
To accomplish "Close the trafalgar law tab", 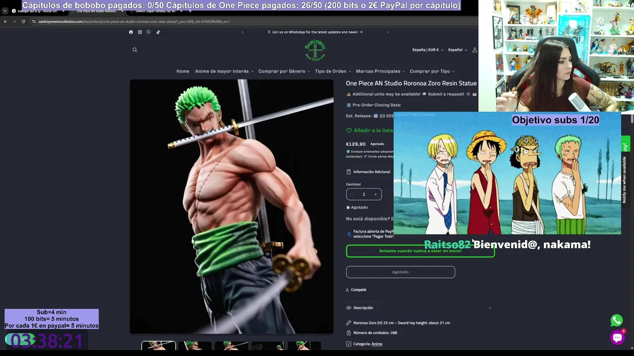I will [x=63, y=11].
